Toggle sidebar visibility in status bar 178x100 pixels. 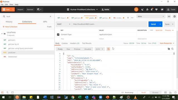(3, 92)
